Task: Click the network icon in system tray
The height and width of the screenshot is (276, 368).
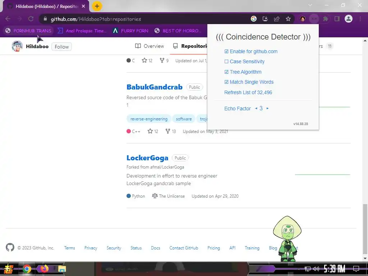Action: click(x=307, y=269)
